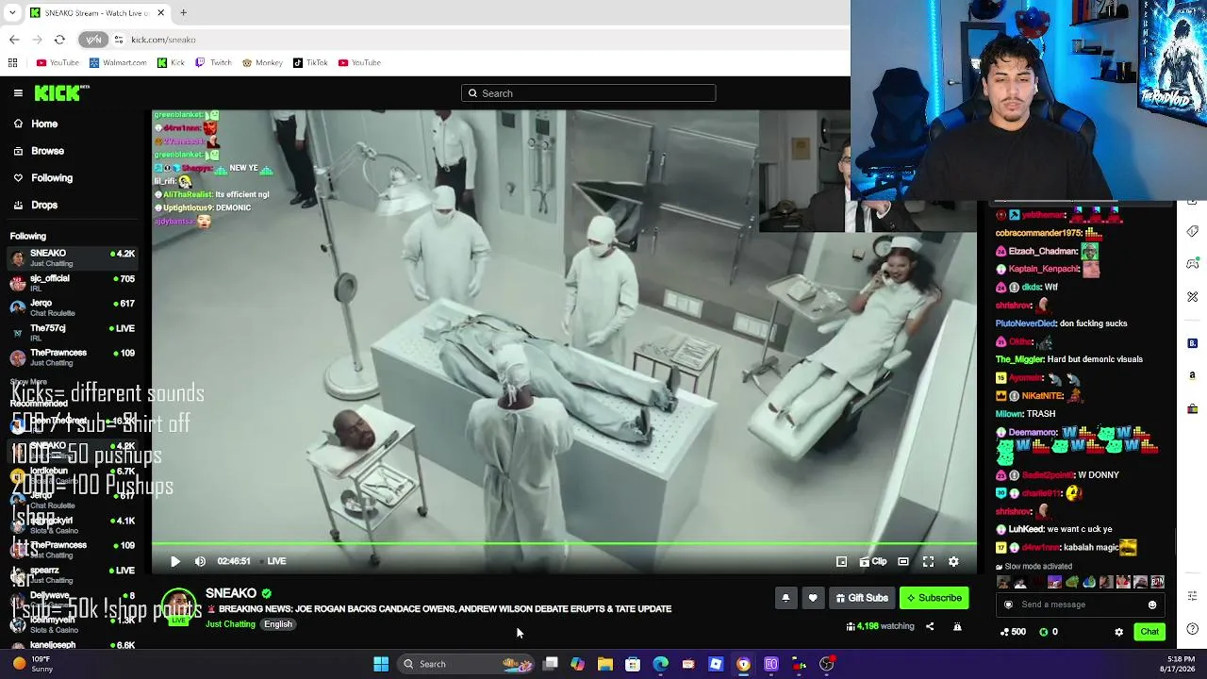Open video player settings gear

(953, 561)
